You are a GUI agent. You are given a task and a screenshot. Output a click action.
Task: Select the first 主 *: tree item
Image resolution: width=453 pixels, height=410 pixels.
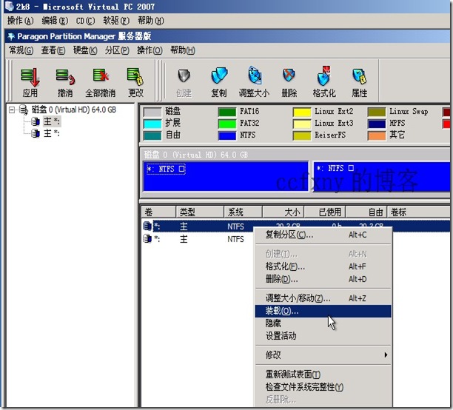51,121
